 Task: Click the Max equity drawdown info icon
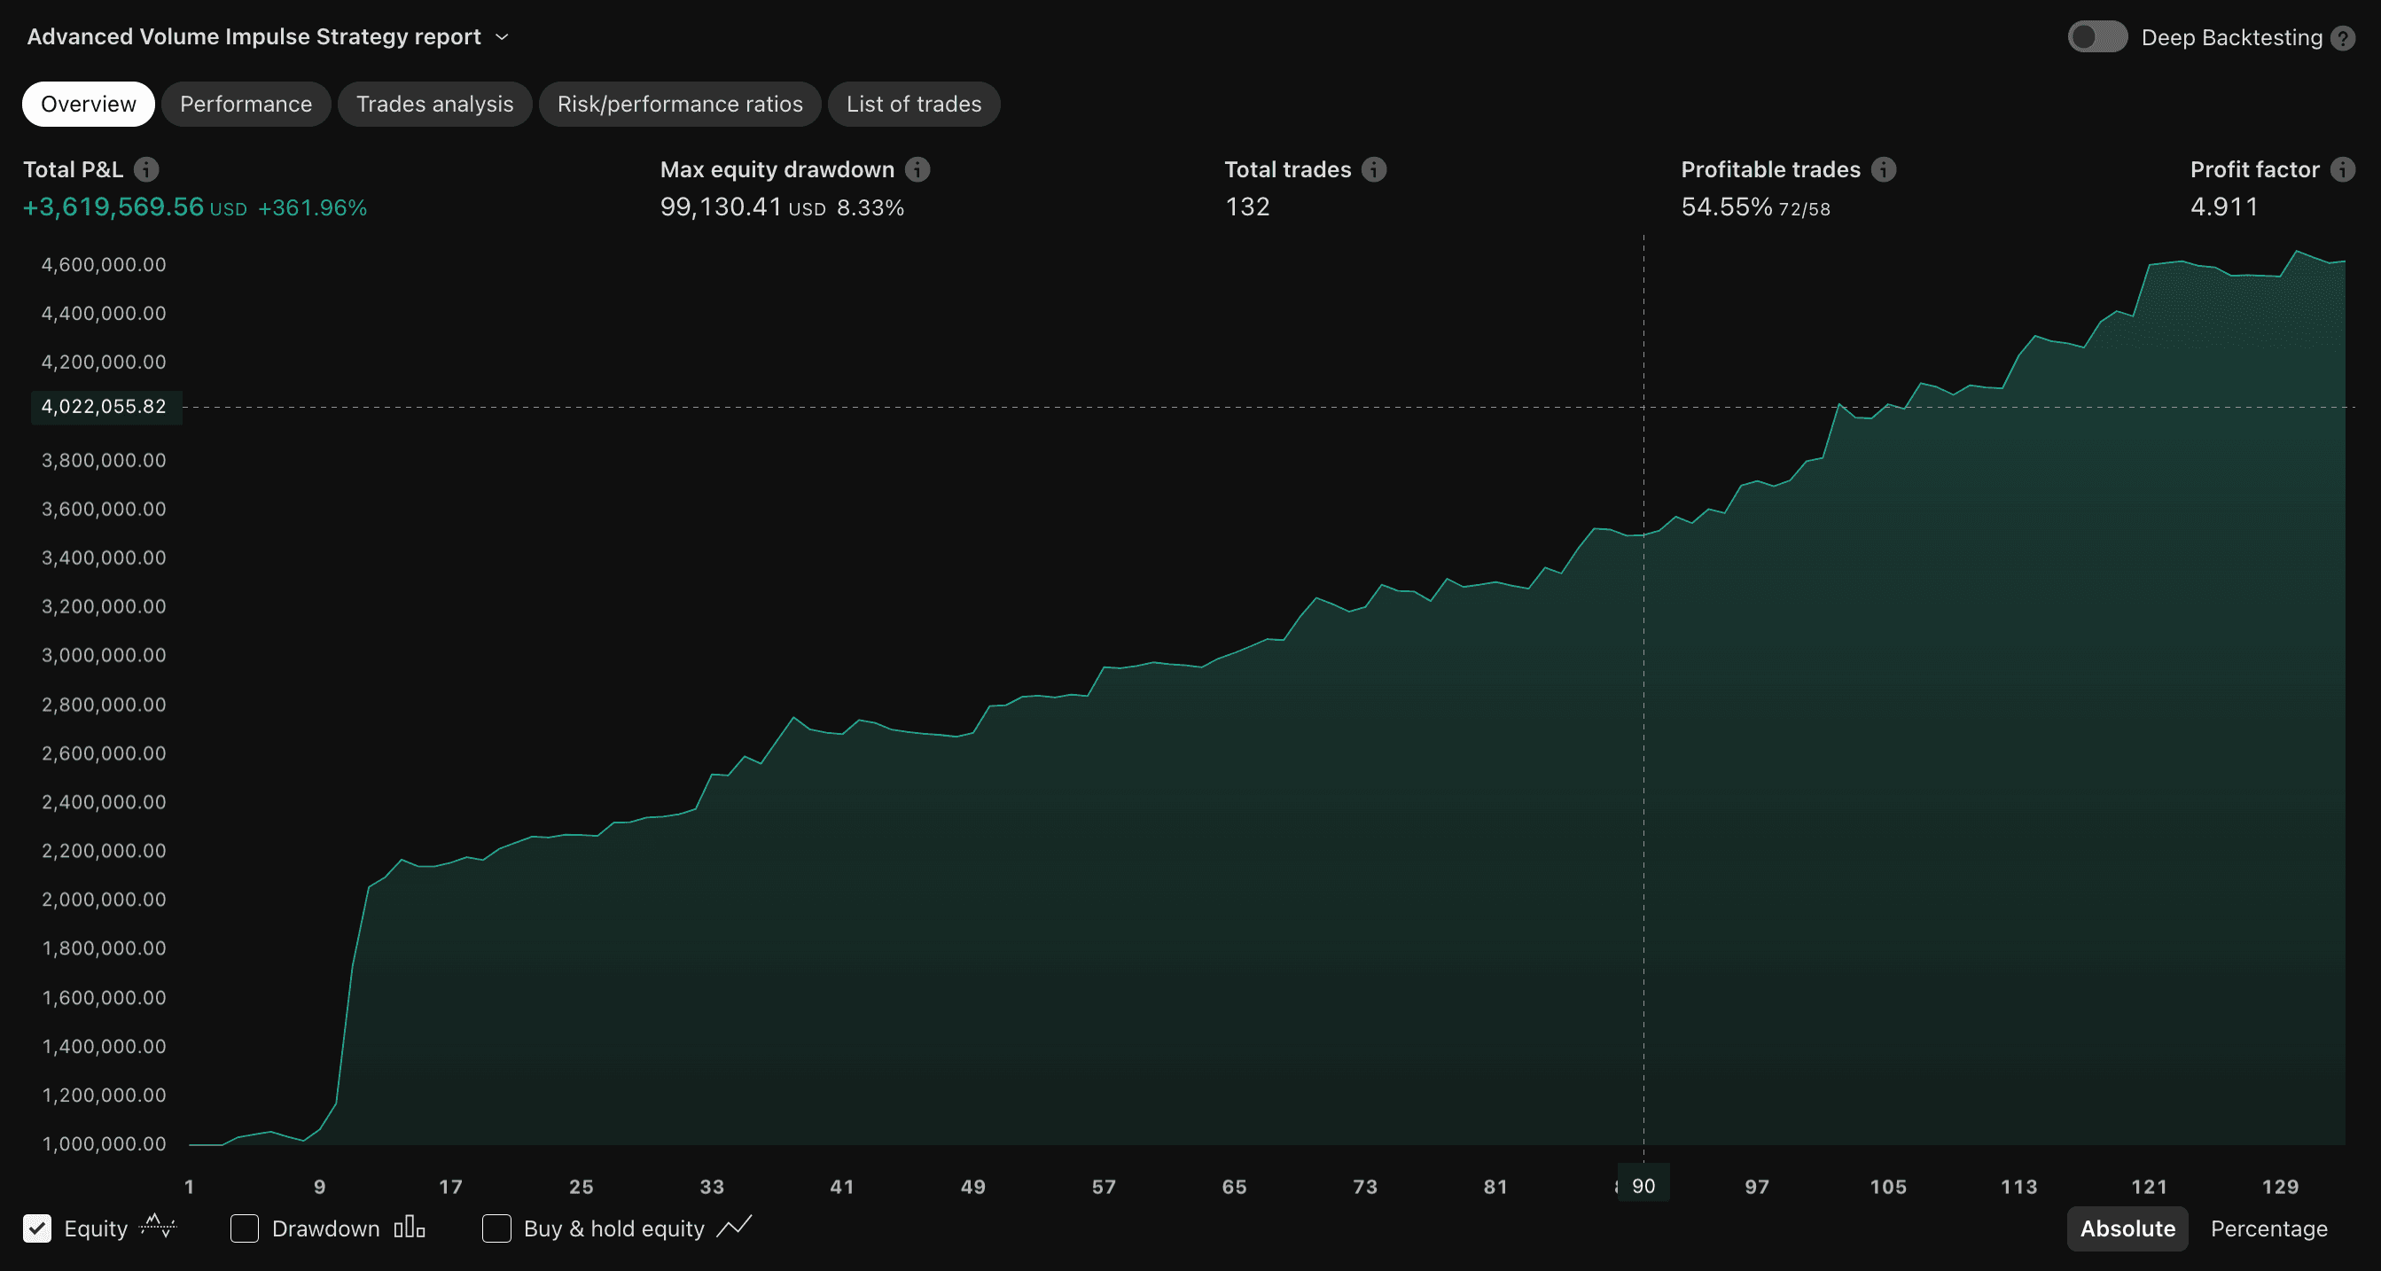[x=917, y=169]
